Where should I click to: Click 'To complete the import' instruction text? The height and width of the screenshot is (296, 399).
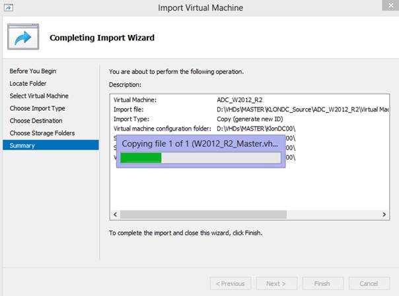(x=186, y=233)
